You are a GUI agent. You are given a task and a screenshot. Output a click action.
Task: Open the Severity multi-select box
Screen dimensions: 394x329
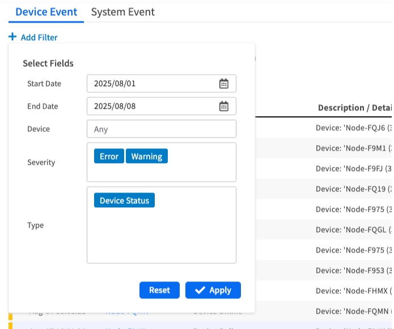pyautogui.click(x=161, y=171)
